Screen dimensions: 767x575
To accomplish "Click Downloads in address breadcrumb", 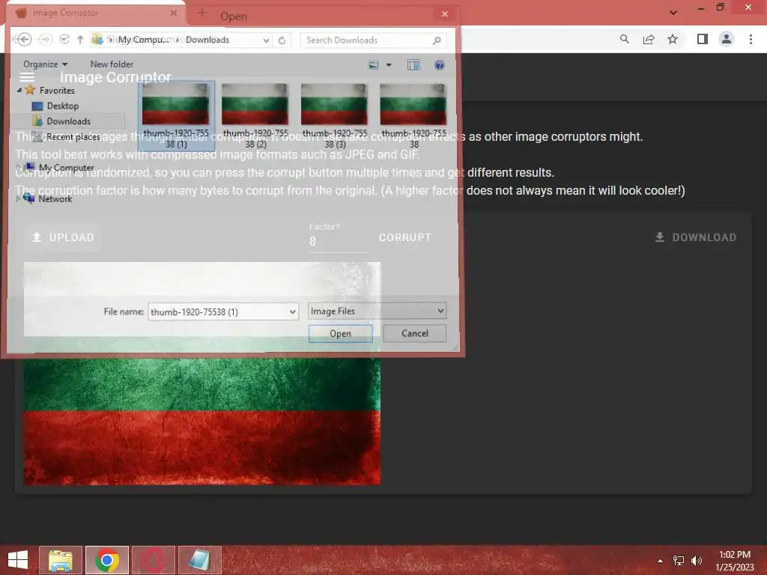I will click(207, 40).
